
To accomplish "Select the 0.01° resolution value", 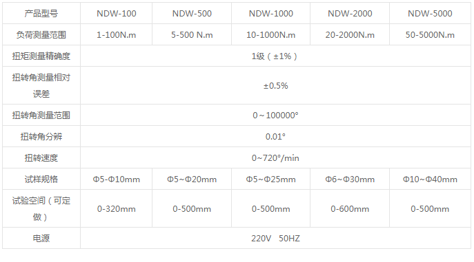I will 275,137.
